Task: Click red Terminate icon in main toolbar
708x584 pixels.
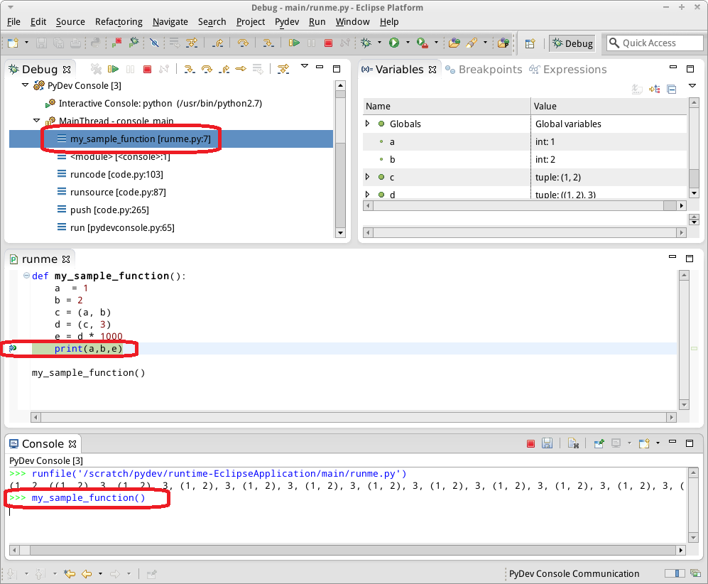Action: (329, 43)
